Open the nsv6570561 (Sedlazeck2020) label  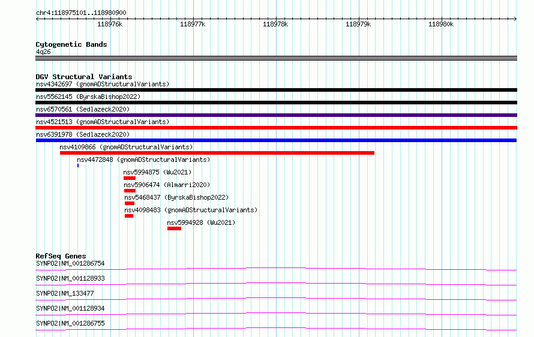pyautogui.click(x=83, y=109)
